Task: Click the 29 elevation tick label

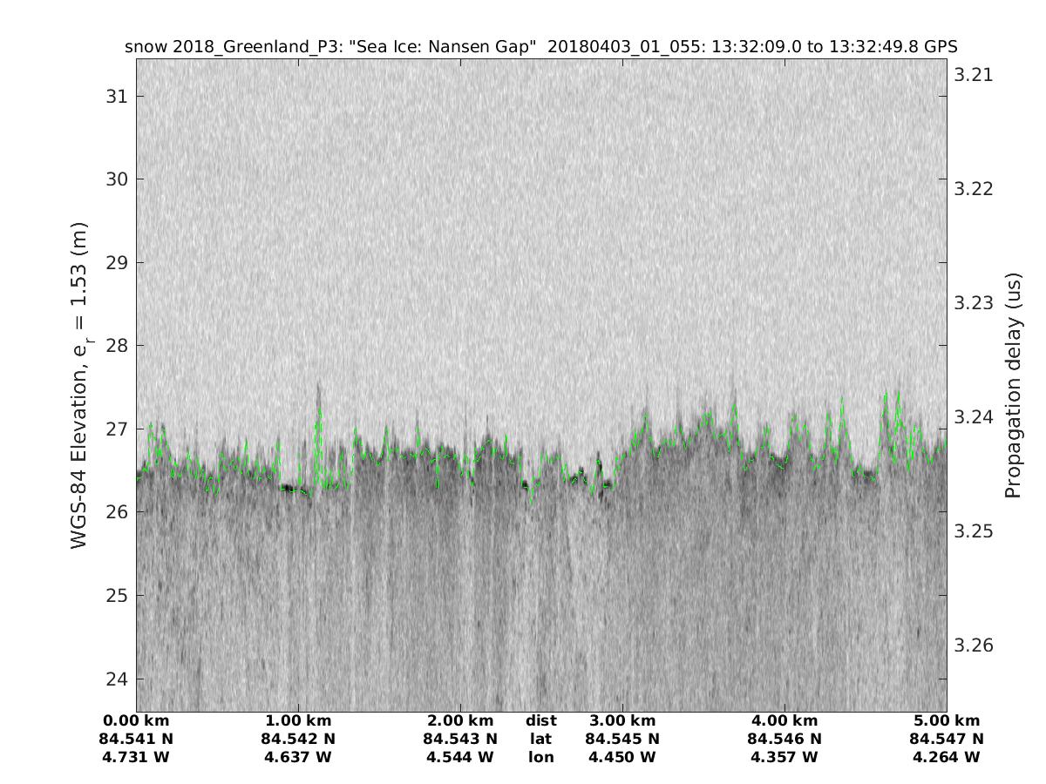Action: [116, 262]
